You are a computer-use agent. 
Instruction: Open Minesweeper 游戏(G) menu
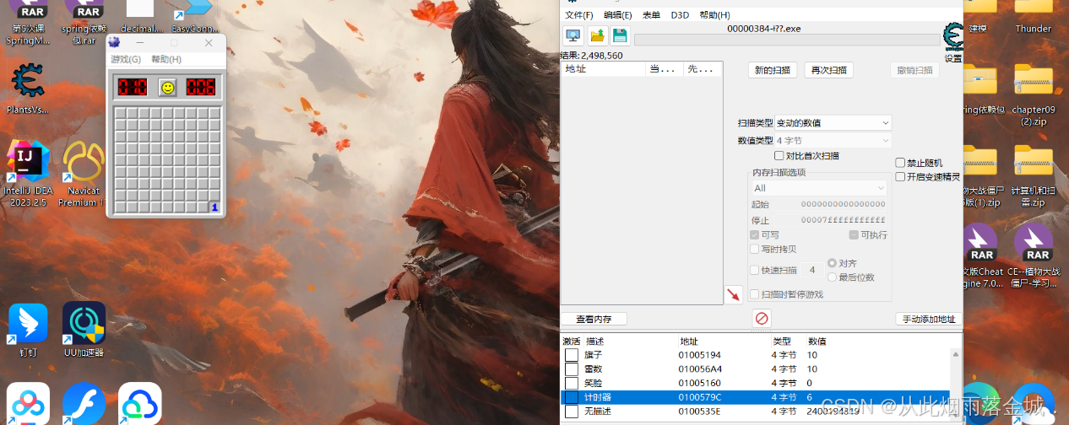126,60
